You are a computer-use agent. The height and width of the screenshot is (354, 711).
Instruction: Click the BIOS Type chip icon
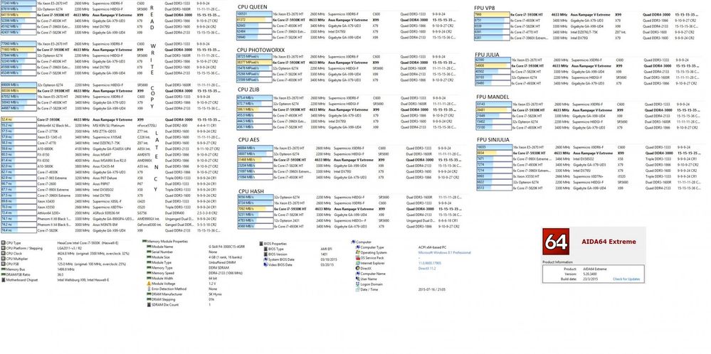pyautogui.click(x=265, y=249)
